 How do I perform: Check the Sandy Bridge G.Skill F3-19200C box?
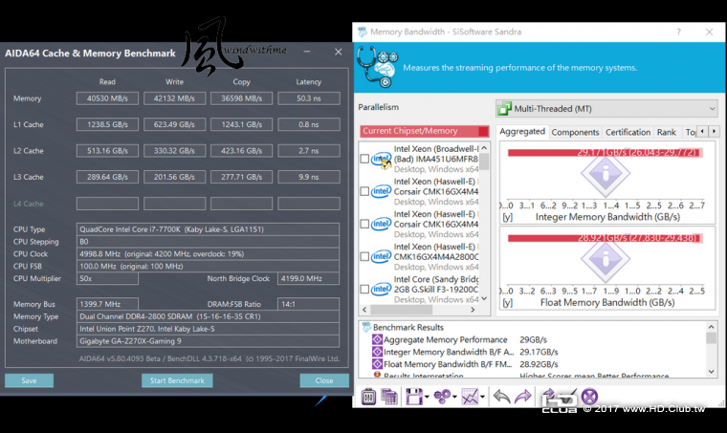[x=364, y=290]
